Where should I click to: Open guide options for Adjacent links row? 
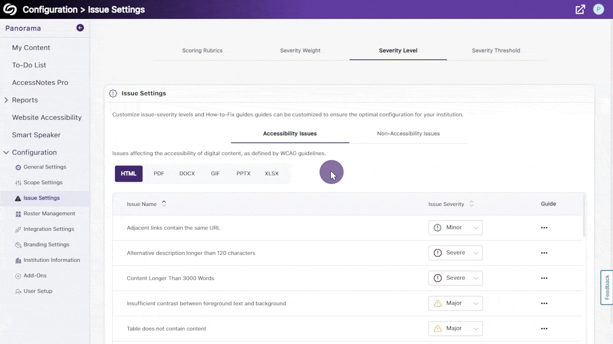coord(544,228)
